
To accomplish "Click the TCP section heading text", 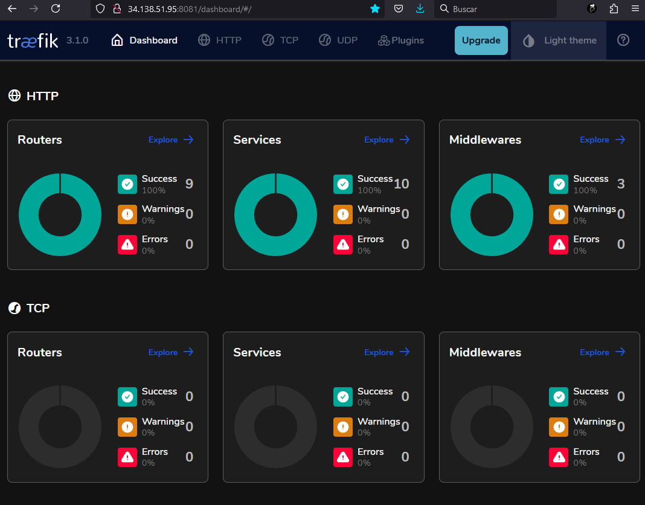I will tap(38, 308).
